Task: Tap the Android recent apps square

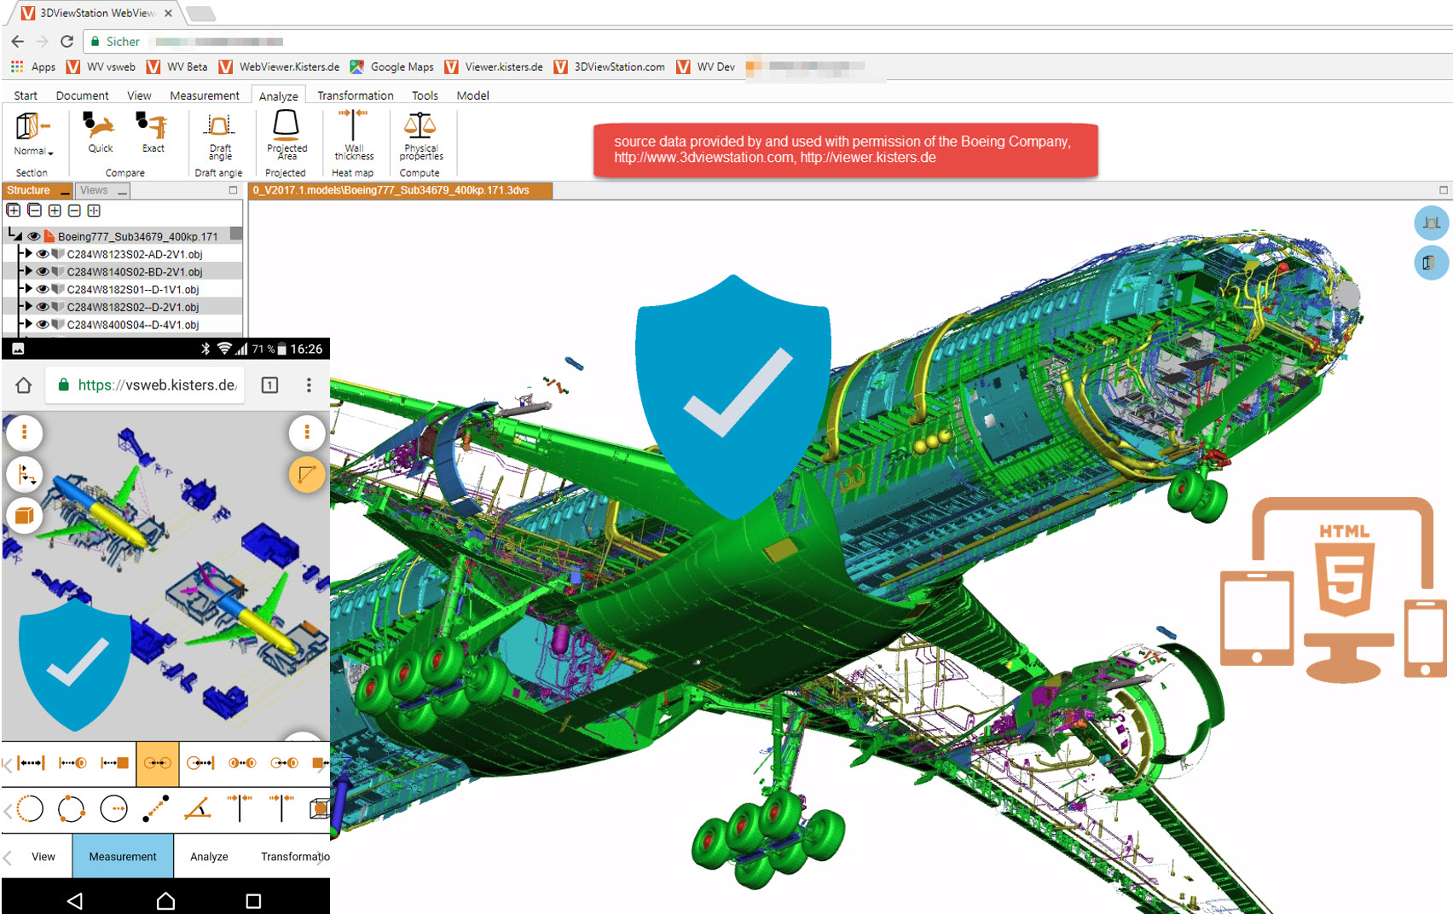Action: point(253,900)
